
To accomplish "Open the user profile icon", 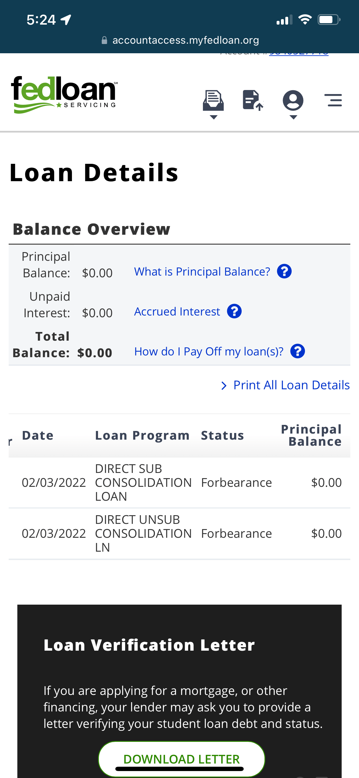I will click(x=293, y=100).
